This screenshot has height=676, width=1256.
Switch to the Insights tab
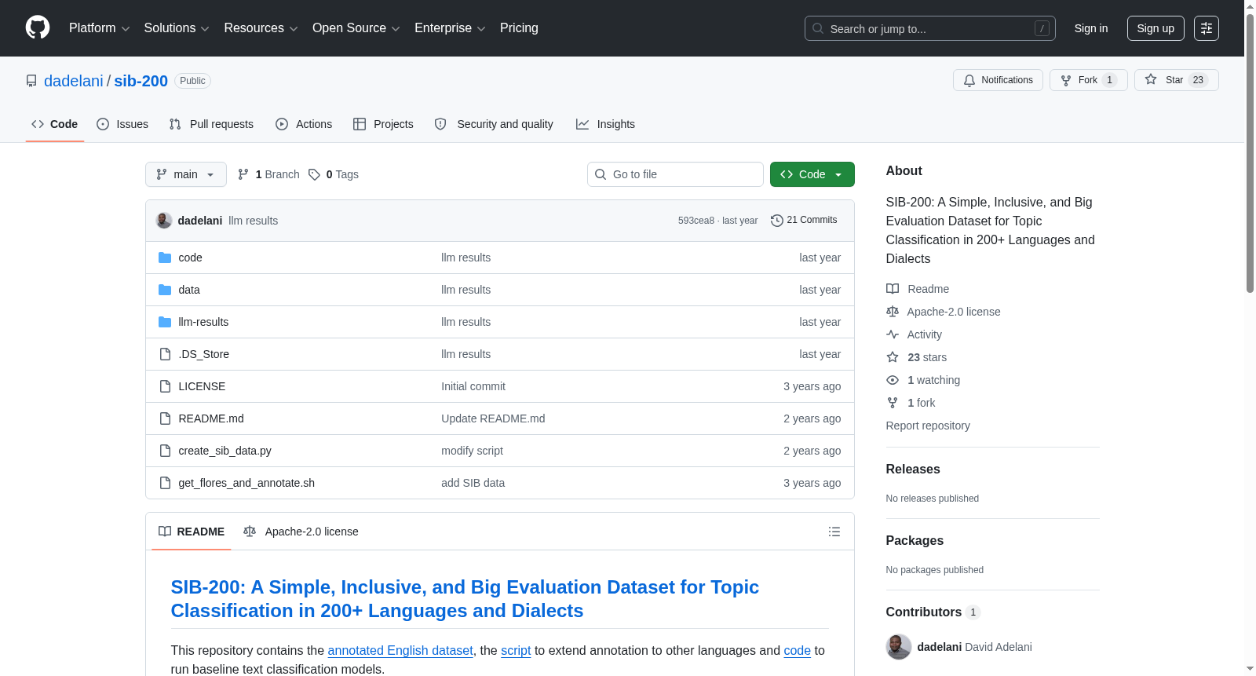(x=605, y=124)
